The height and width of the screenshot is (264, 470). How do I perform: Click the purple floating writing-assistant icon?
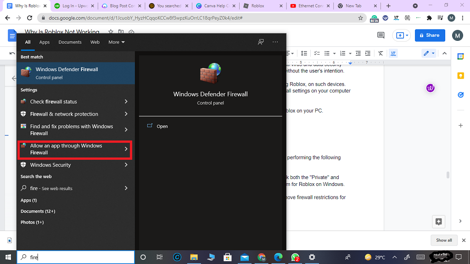pos(430,88)
